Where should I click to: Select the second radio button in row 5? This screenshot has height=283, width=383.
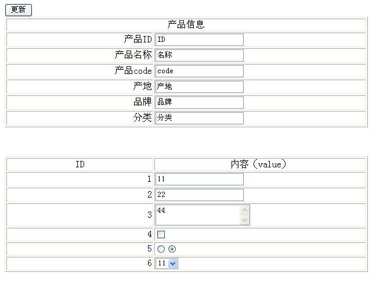tap(172, 249)
